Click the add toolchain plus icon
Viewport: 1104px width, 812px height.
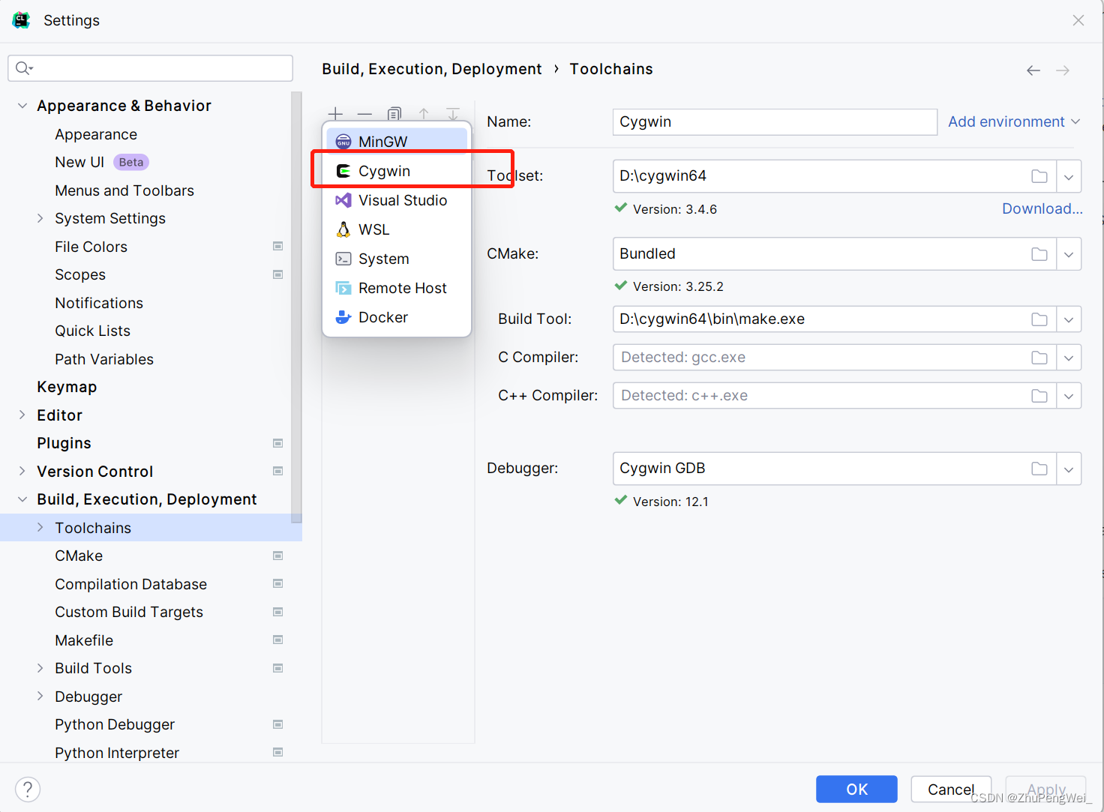(335, 114)
